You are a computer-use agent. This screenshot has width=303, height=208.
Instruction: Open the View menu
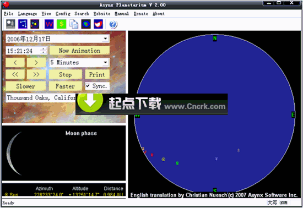(x=46, y=14)
